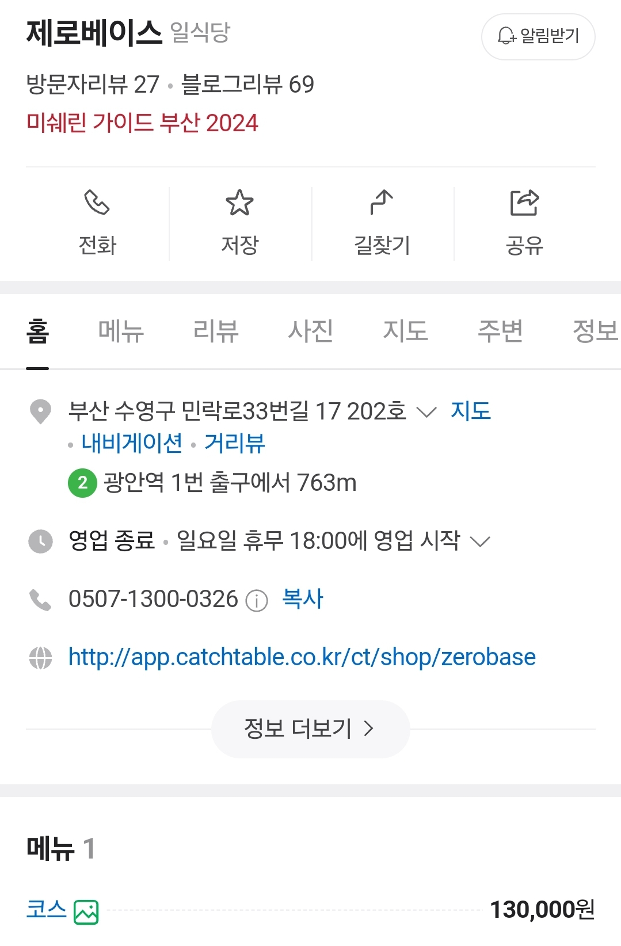Screen dimensions: 621x946
Task: Open the 거리뷰 street view link
Action: click(x=235, y=443)
